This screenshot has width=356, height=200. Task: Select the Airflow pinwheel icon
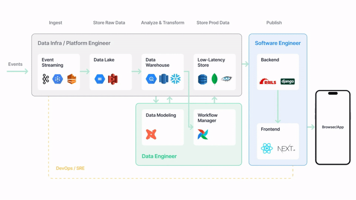tap(203, 134)
